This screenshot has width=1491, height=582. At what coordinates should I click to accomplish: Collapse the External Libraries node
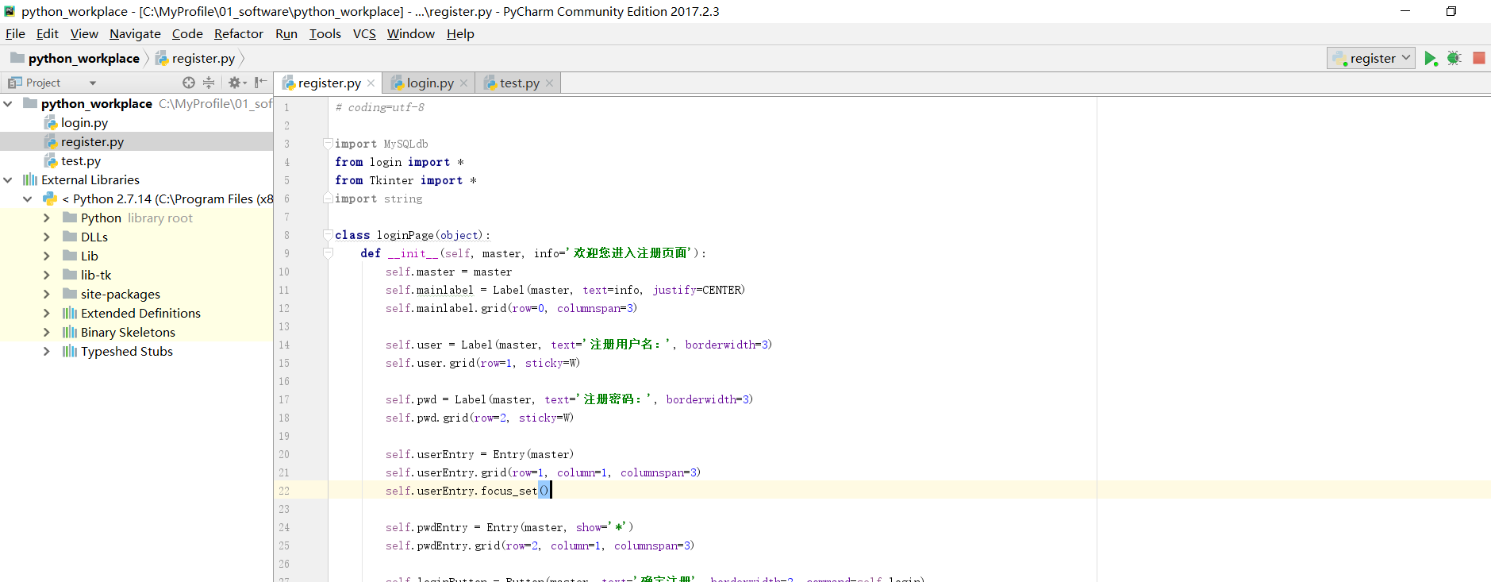[x=8, y=180]
